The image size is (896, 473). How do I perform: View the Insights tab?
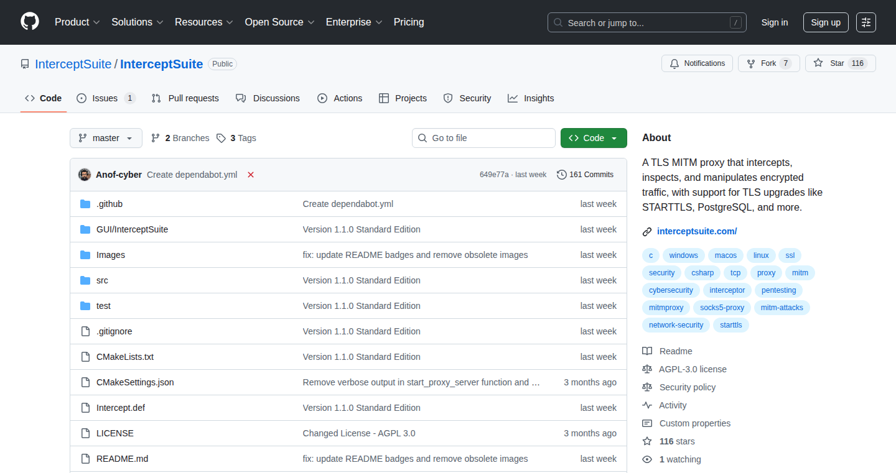tap(531, 98)
